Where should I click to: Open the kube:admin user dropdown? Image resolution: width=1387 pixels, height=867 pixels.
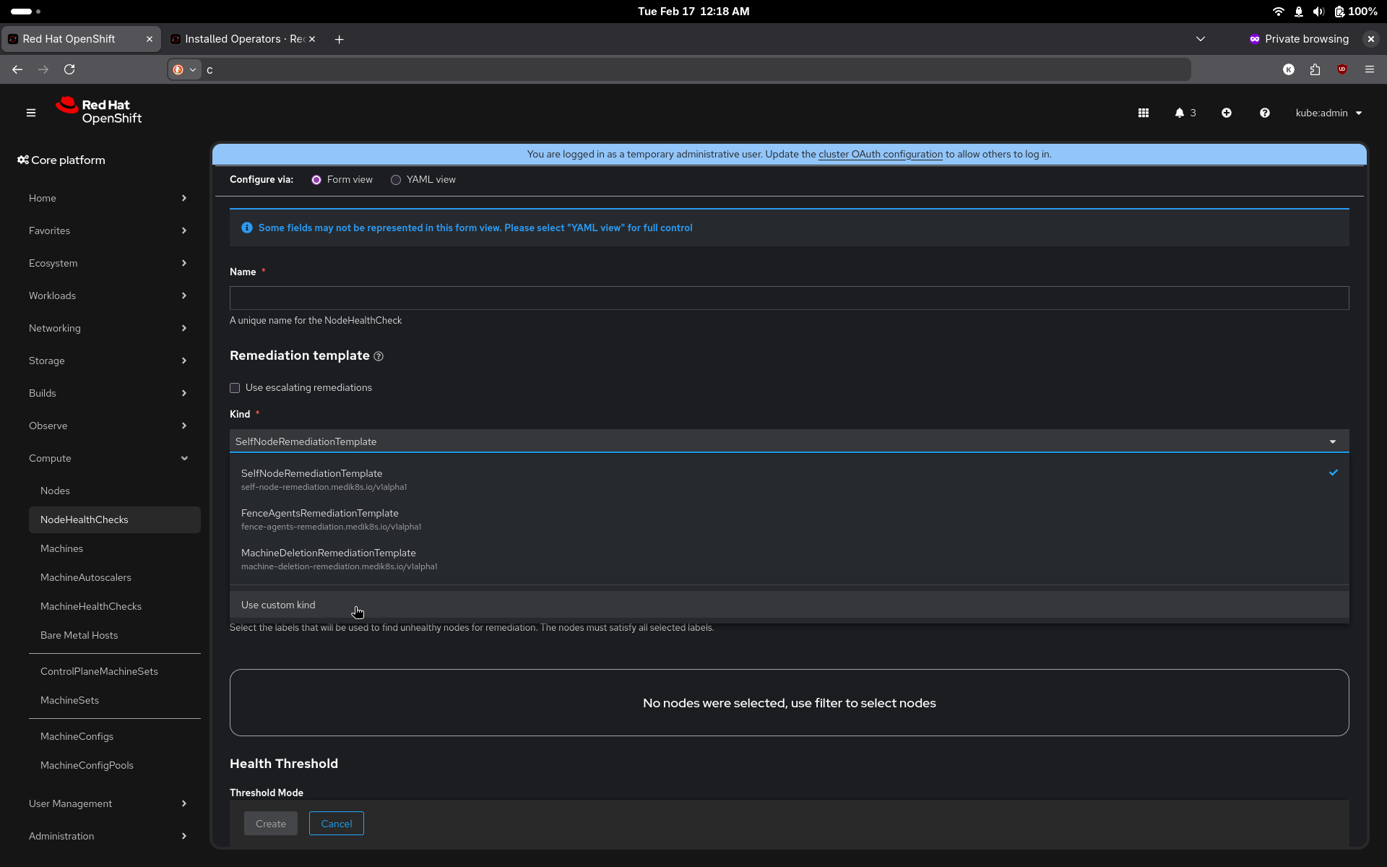tap(1328, 113)
